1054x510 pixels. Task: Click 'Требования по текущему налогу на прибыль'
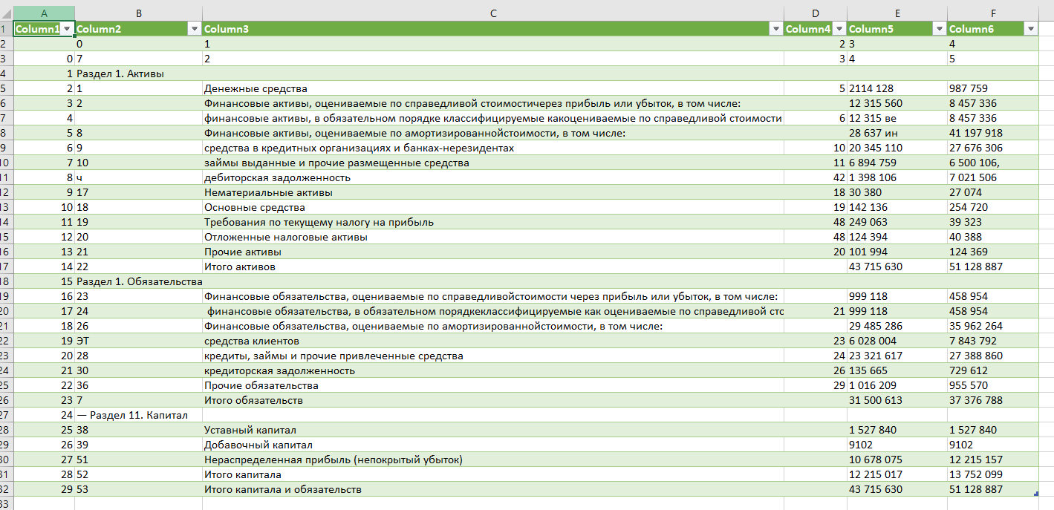[493, 222]
